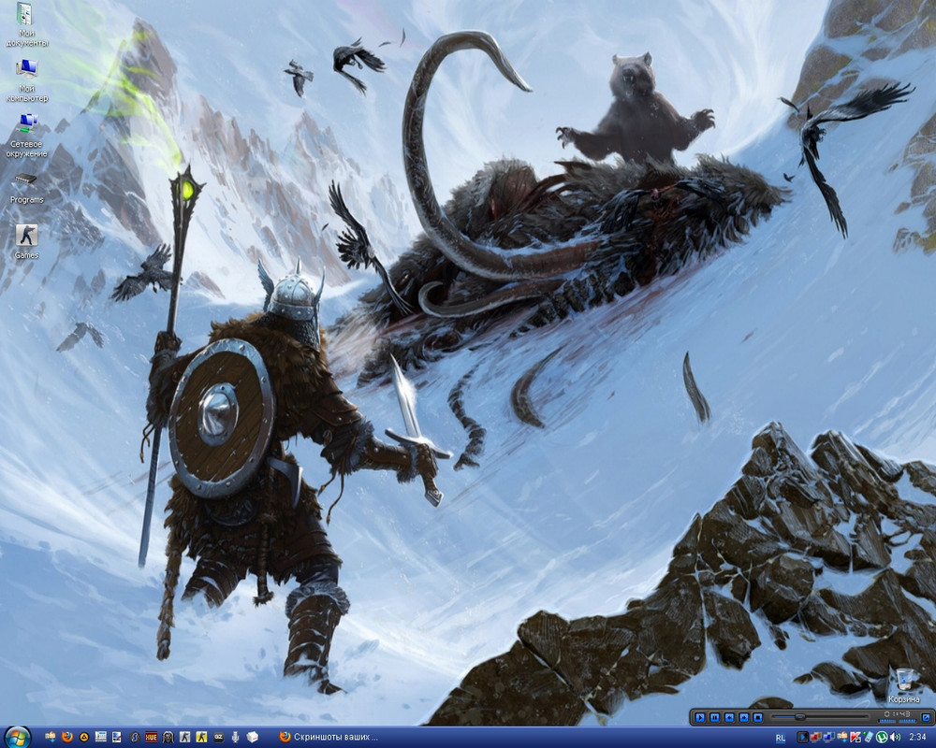Open the Windows Start orb

[x=17, y=737]
